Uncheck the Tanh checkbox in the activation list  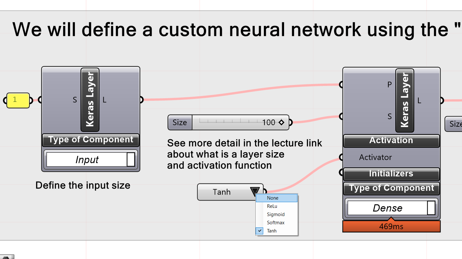[259, 231]
